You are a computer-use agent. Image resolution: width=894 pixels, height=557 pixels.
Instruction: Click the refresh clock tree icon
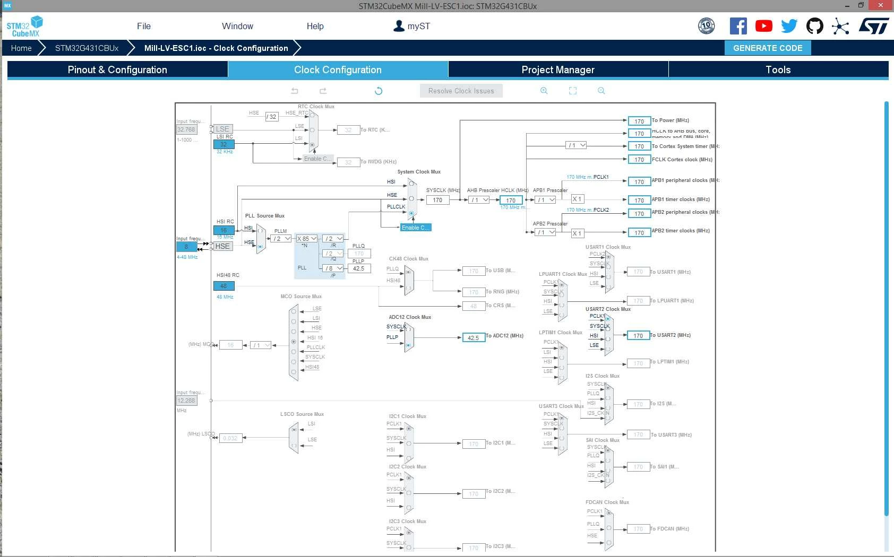(379, 91)
